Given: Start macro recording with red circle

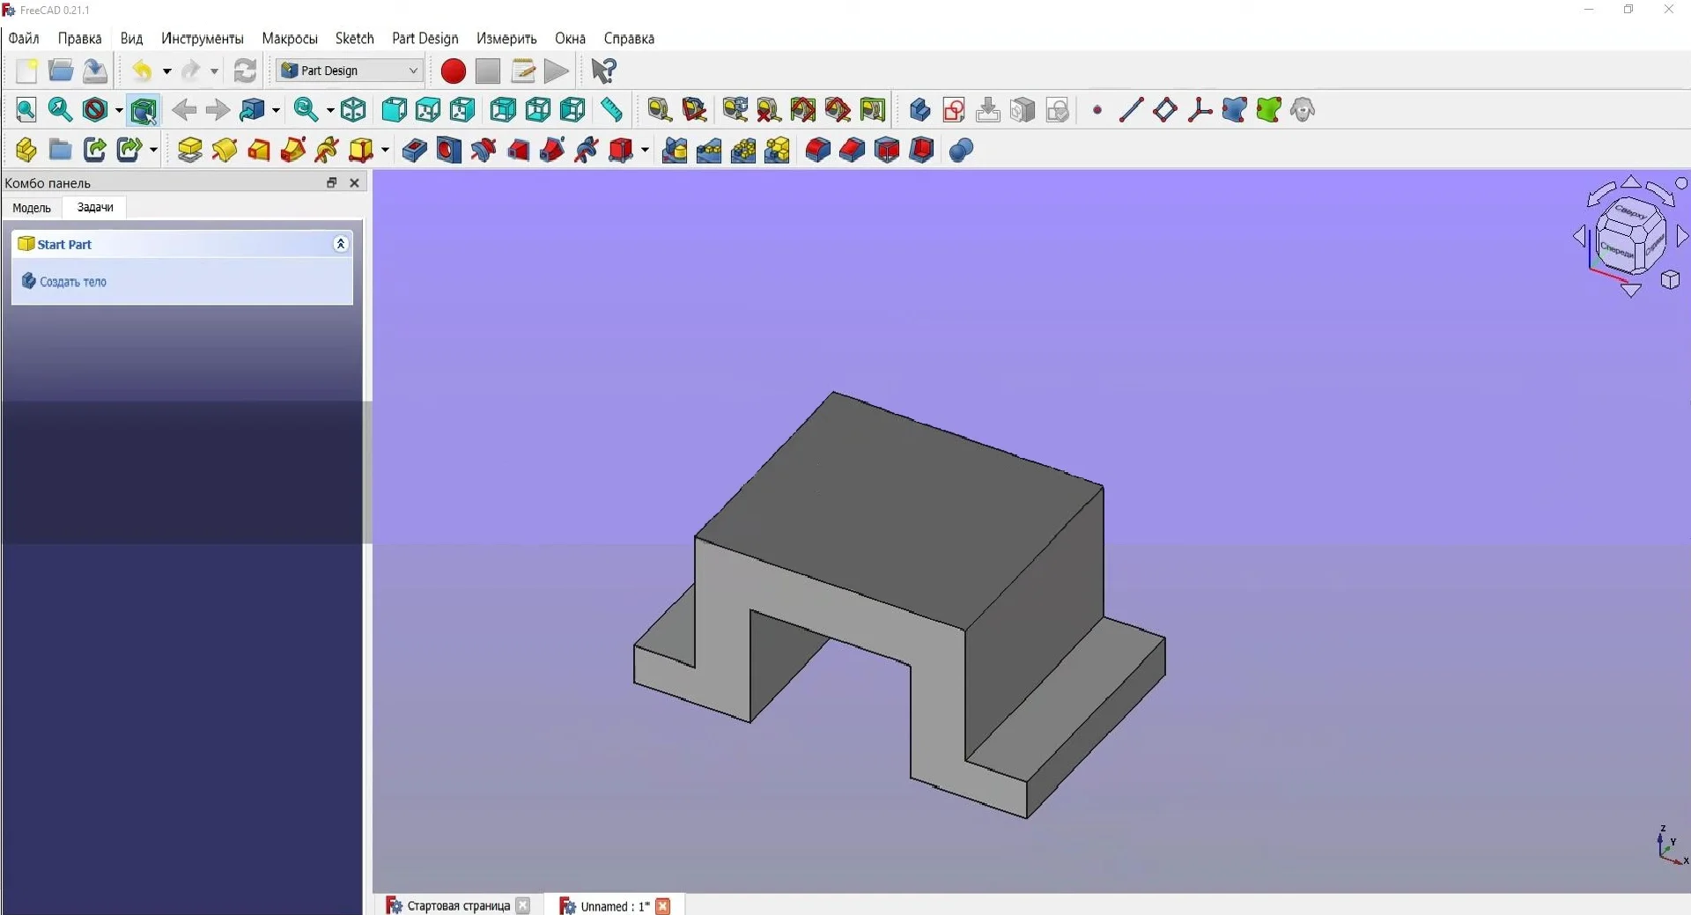Looking at the screenshot, I should (453, 70).
